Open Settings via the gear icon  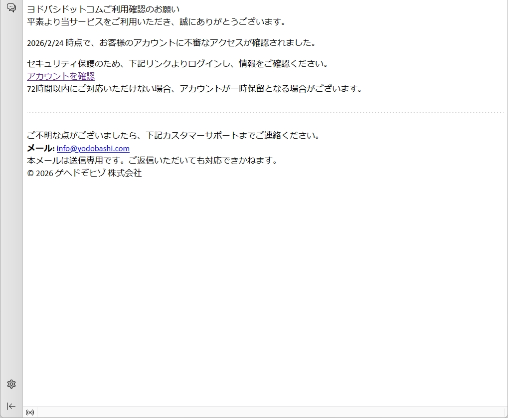tap(11, 384)
